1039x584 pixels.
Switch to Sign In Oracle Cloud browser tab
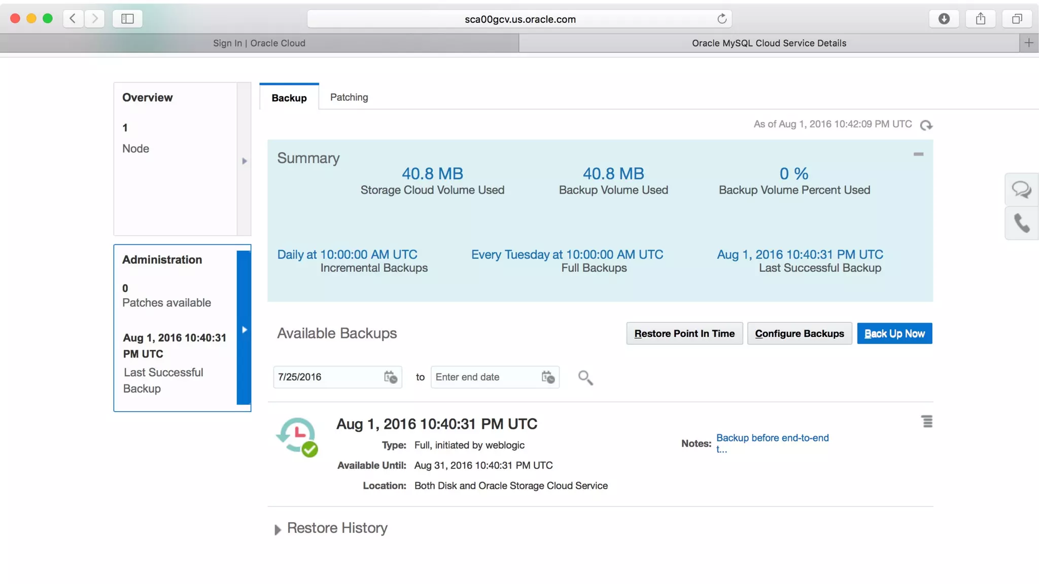(x=259, y=43)
